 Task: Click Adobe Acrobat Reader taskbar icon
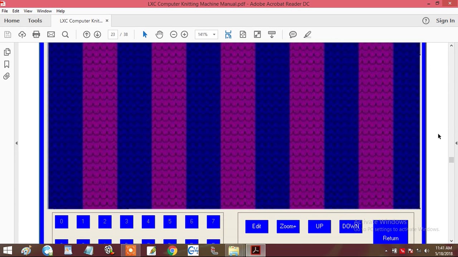(255, 251)
